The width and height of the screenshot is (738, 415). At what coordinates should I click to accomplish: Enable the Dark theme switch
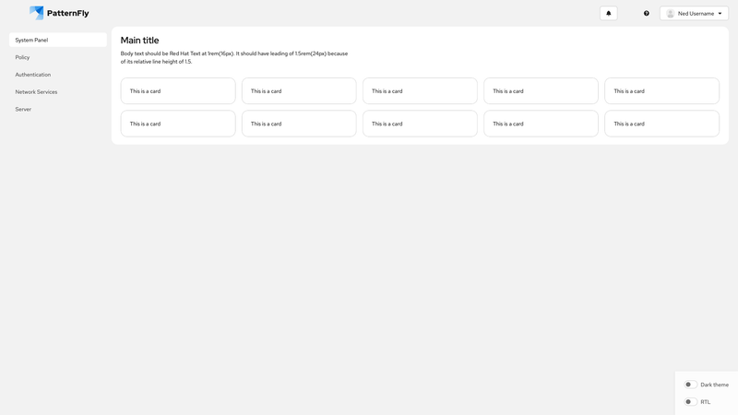689,385
